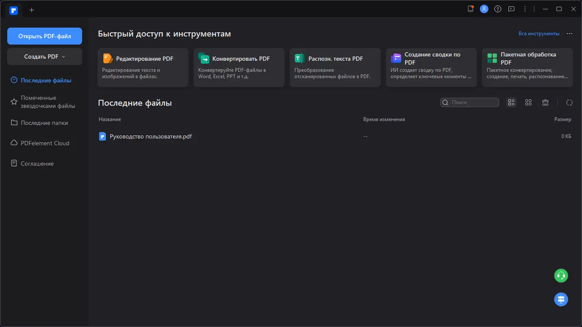Launch Распозн. текста PDF tool
Screen dimensions: 582x327
(335, 67)
